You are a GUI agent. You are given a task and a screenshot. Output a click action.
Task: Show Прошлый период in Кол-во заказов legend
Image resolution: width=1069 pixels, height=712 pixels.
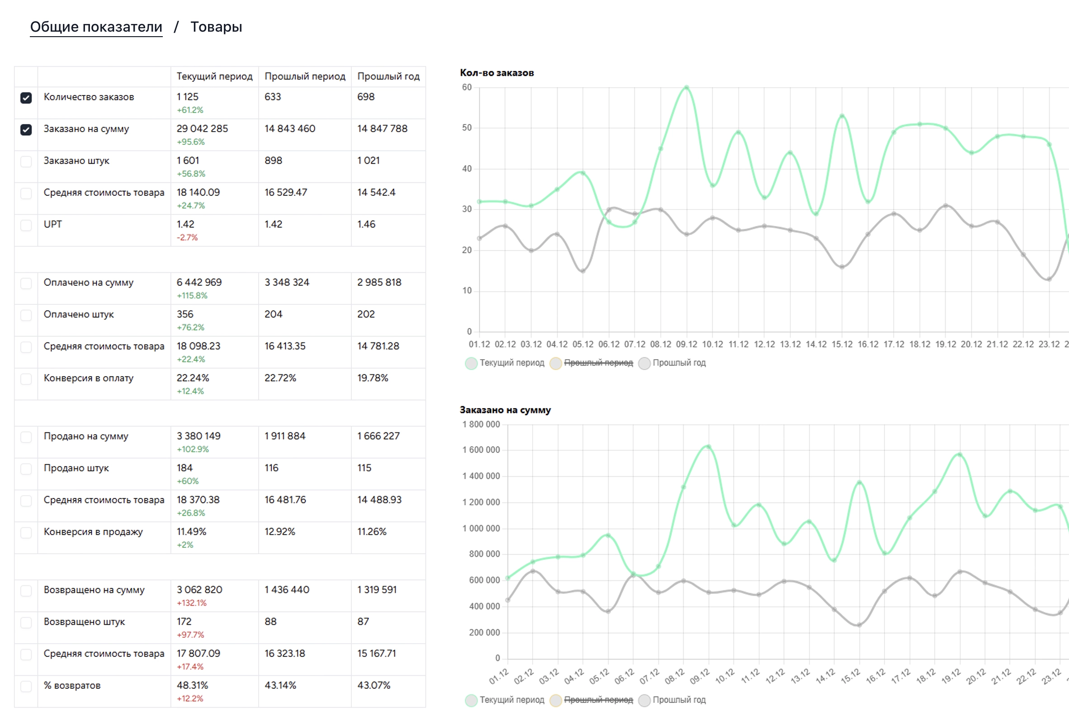pyautogui.click(x=591, y=363)
